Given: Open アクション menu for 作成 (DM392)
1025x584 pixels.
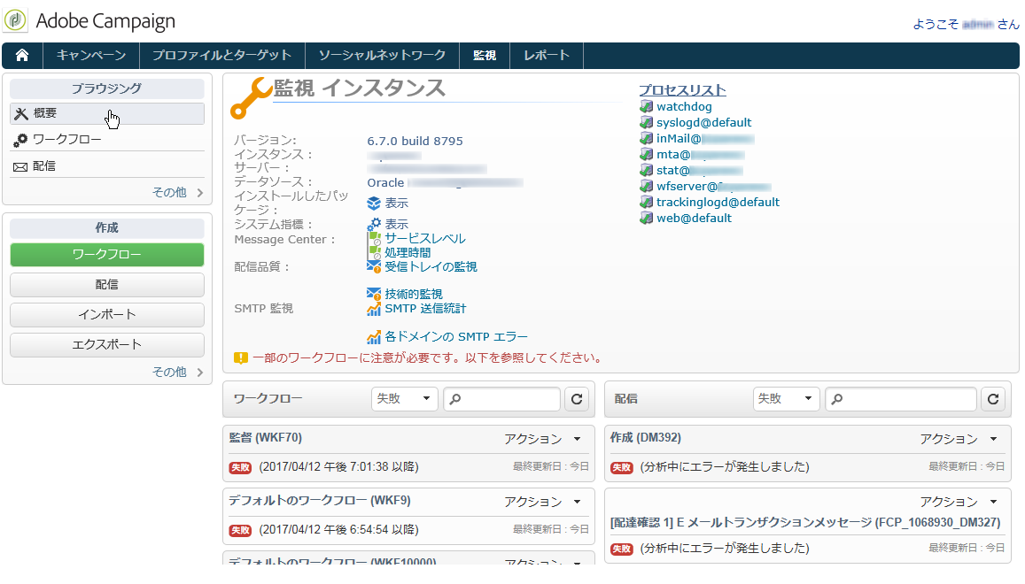Looking at the screenshot, I should (x=959, y=439).
